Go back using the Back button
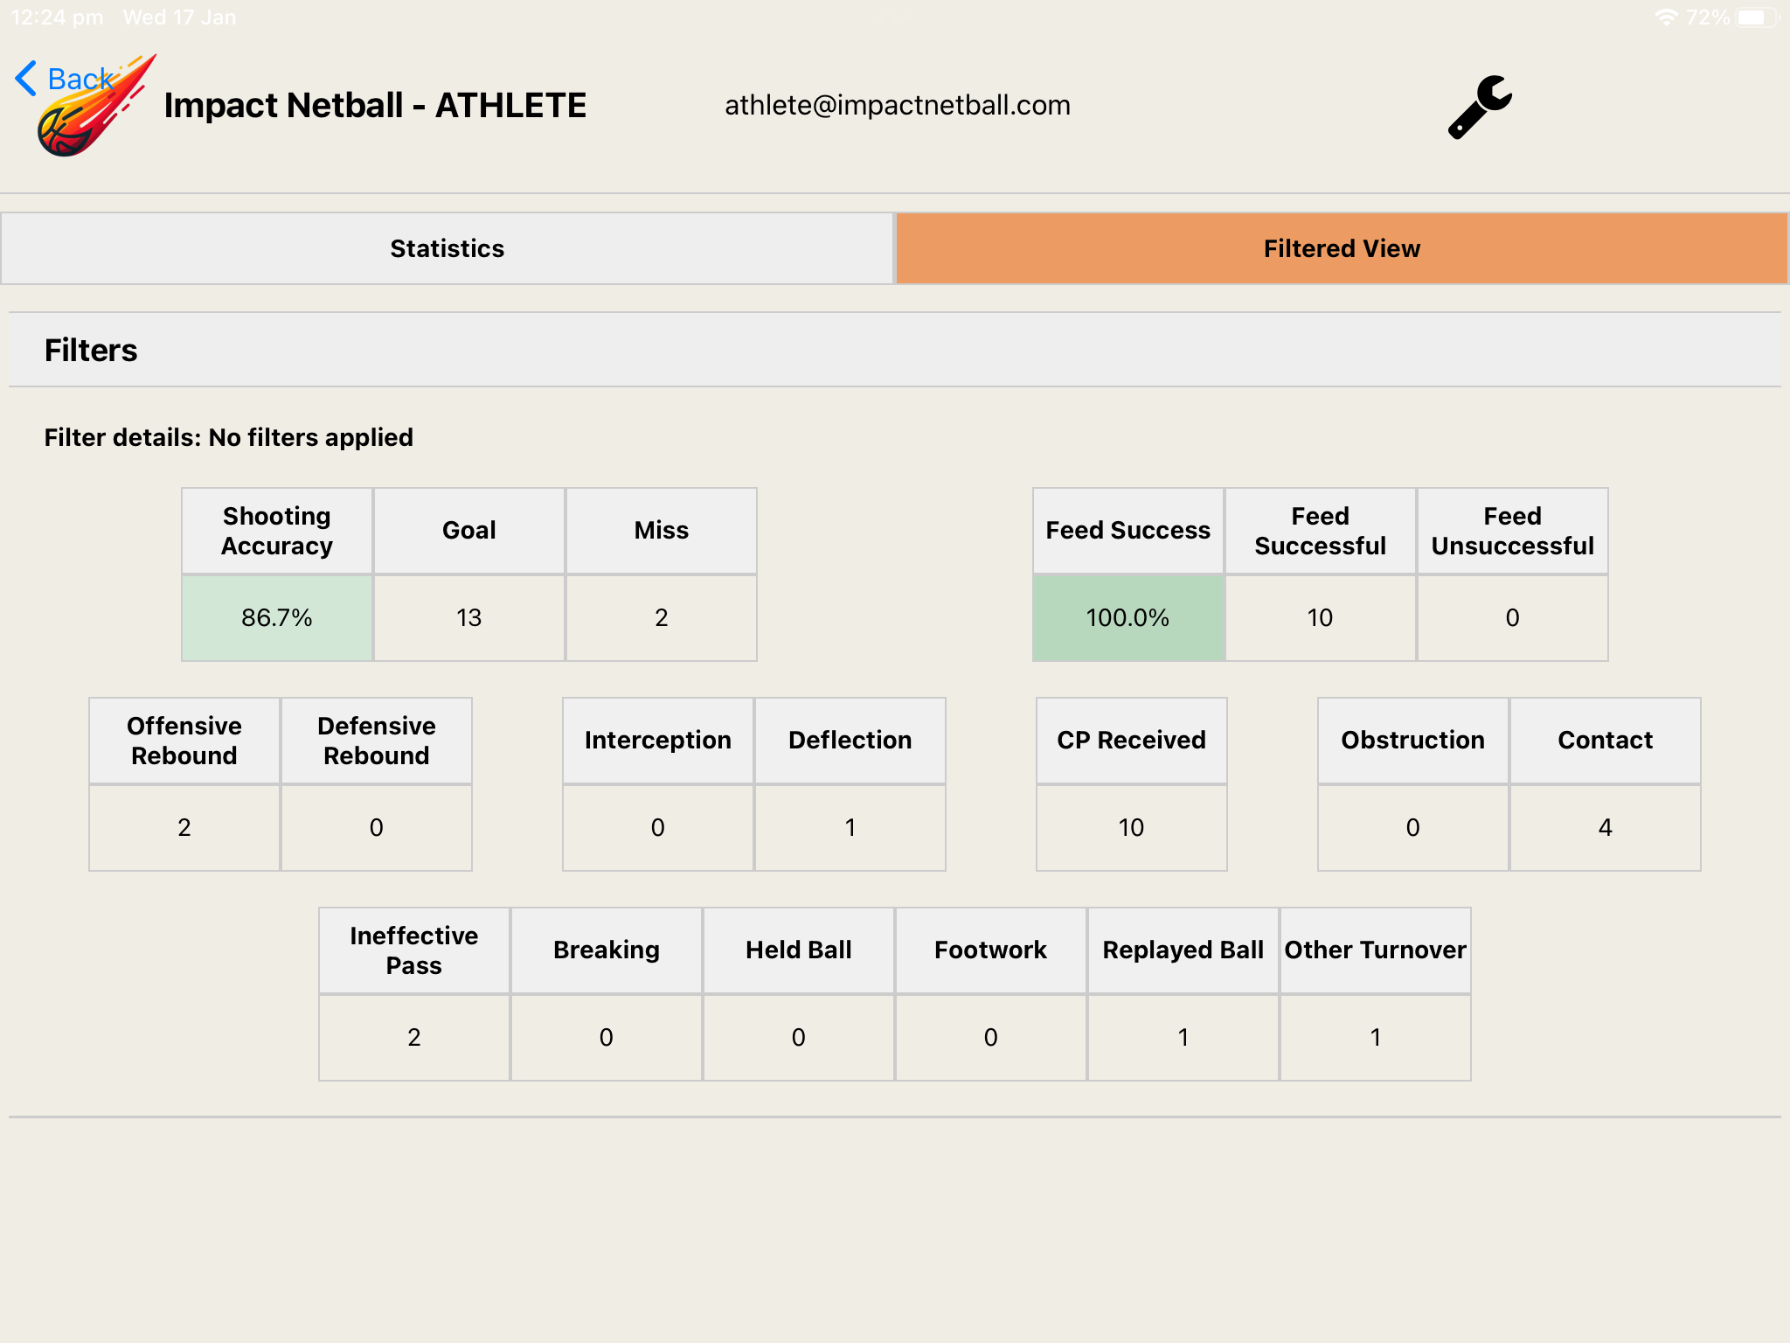Screen dimensions: 1790x1343 click(x=79, y=79)
